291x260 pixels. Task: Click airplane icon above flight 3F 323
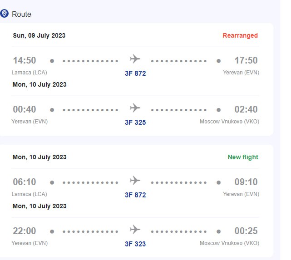tap(135, 230)
